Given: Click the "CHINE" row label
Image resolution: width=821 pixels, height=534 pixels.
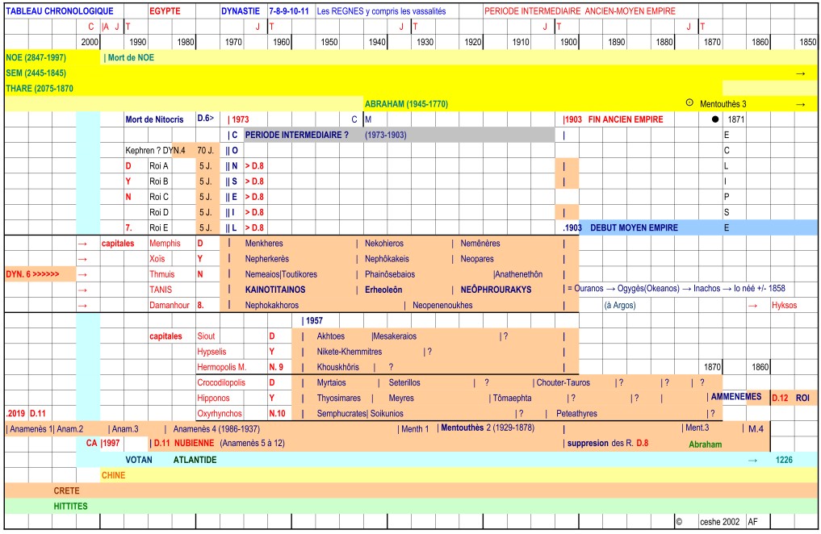Looking at the screenshot, I should [114, 475].
